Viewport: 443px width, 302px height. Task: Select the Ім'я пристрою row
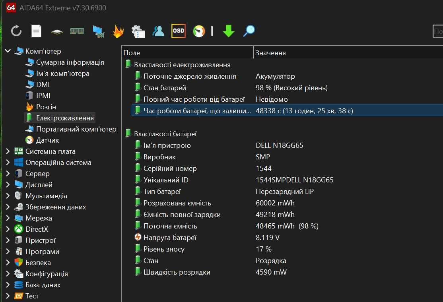[288, 145]
